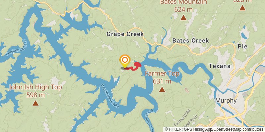Click the Tarheel W Rd. road label
265x132 pixels.
186,116
